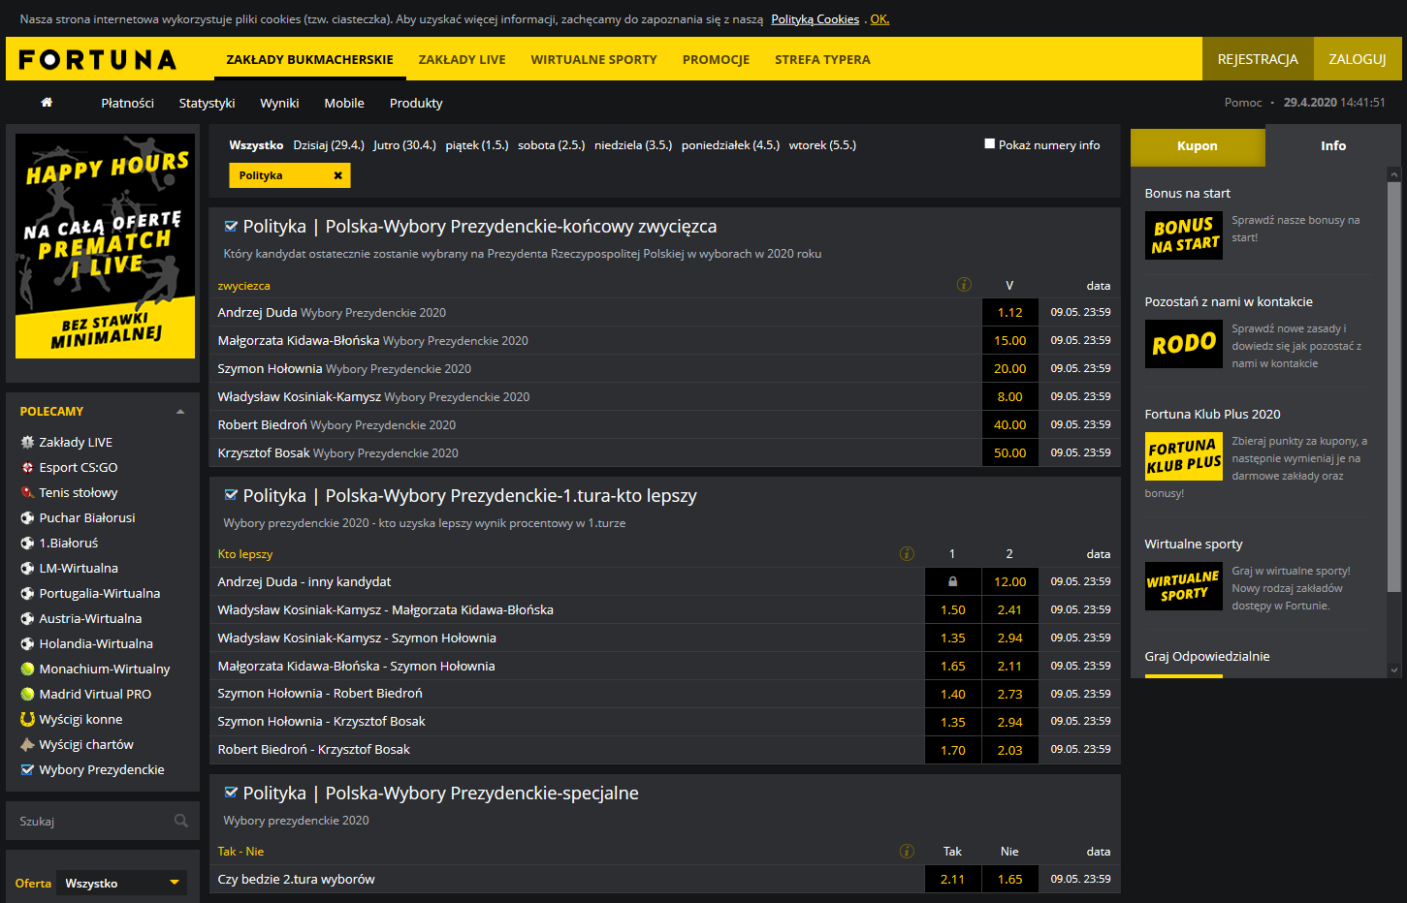Click the Wirtualne Sporty logo
The image size is (1407, 903).
pyautogui.click(x=1184, y=585)
